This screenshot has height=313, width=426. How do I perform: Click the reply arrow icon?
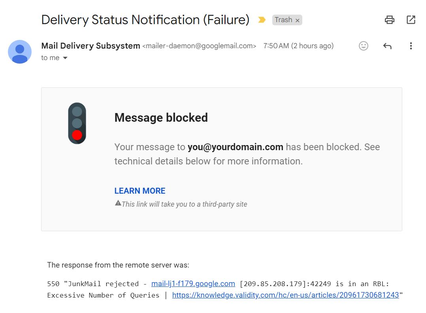click(387, 46)
